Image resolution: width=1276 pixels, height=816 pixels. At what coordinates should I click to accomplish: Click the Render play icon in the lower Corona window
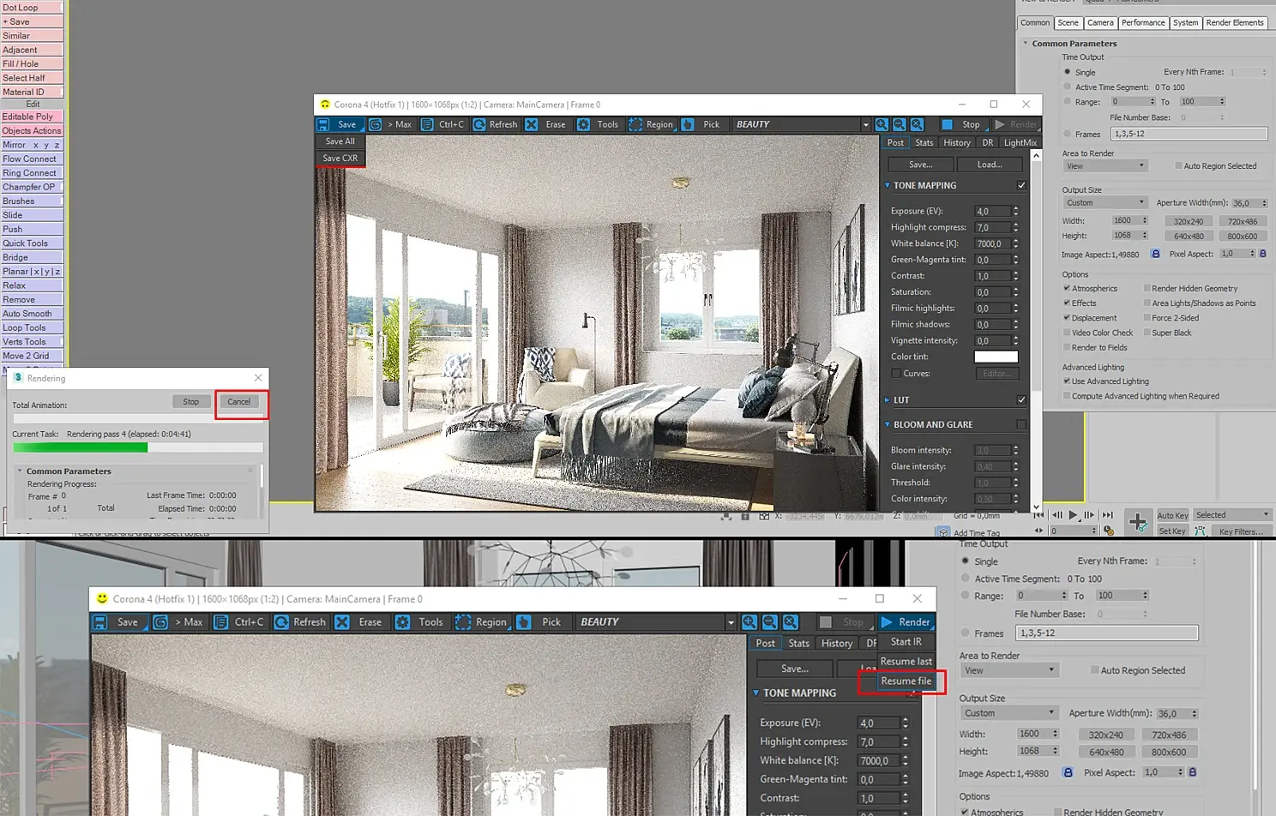887,622
